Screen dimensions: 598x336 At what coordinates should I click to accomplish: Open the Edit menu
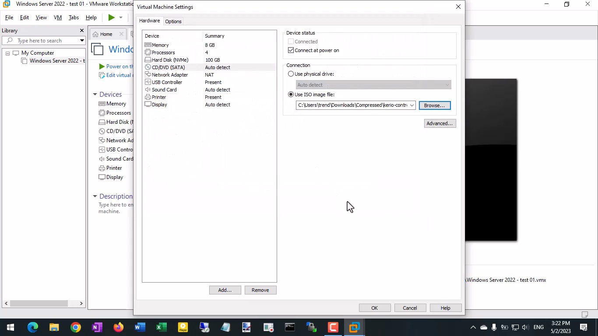pyautogui.click(x=25, y=17)
